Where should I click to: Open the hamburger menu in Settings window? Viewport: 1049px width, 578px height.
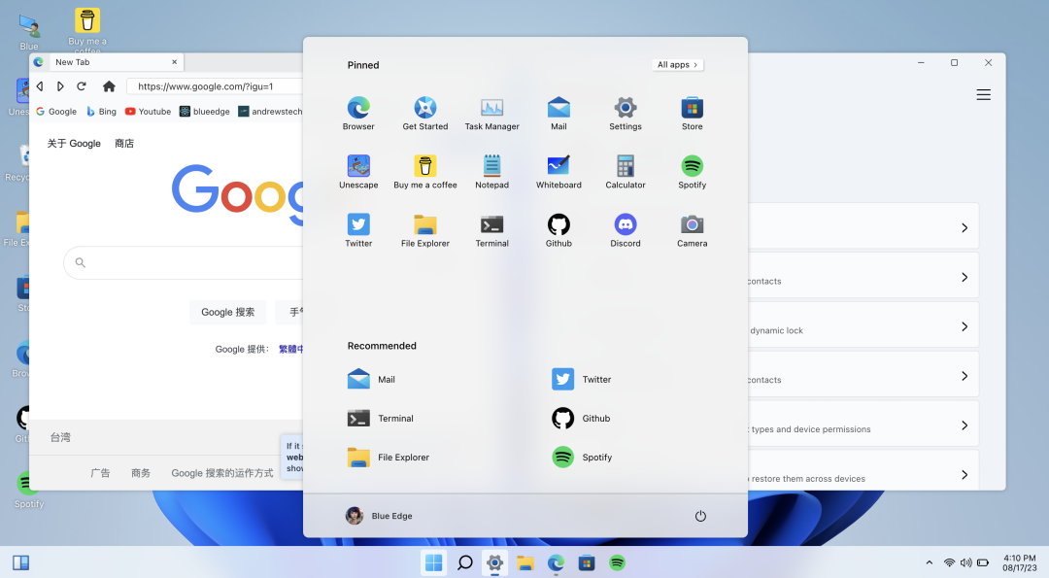tap(983, 95)
